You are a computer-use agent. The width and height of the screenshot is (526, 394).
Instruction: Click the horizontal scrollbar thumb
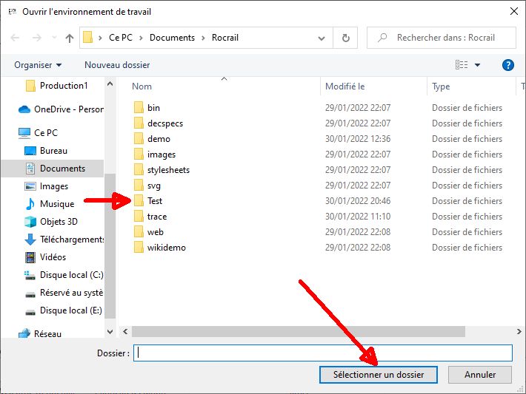299,331
